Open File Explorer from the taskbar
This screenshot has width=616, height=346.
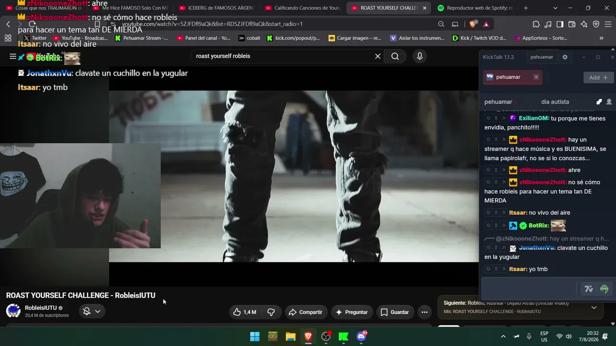(291, 336)
